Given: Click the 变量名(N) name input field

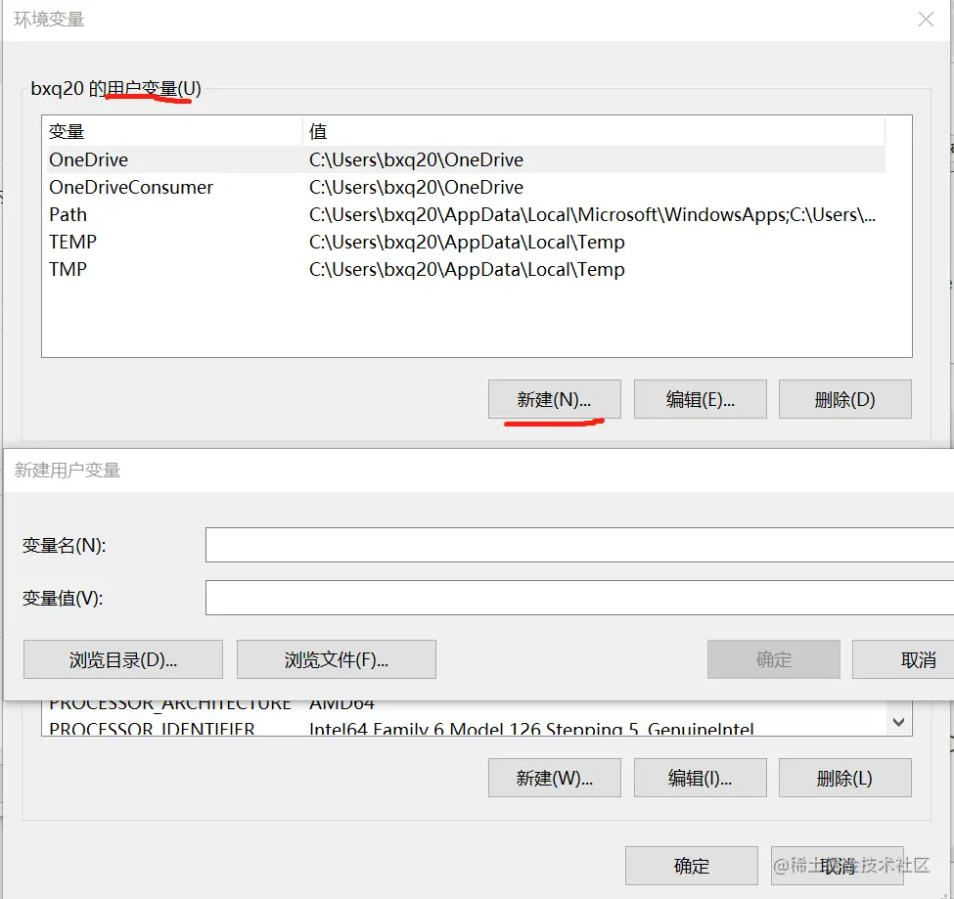Looking at the screenshot, I should [x=577, y=545].
